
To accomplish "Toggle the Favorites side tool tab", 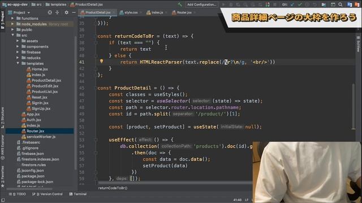I will (x=2, y=176).
